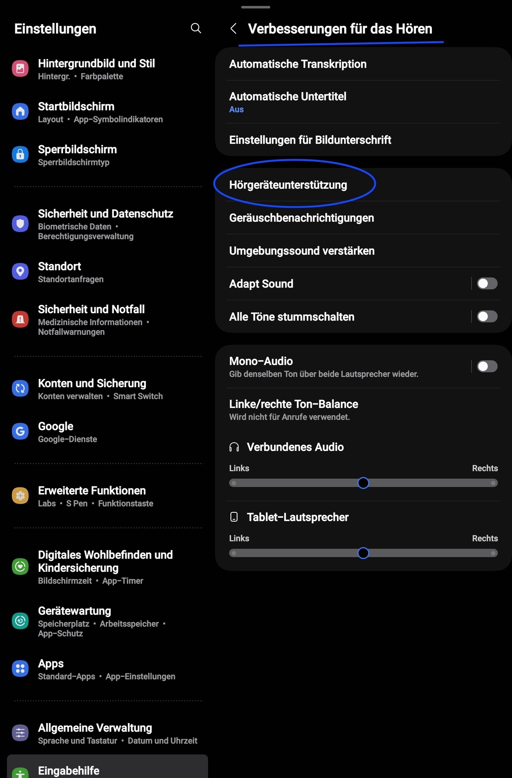
Task: Open Automatische Untertitel setting
Action: (288, 102)
